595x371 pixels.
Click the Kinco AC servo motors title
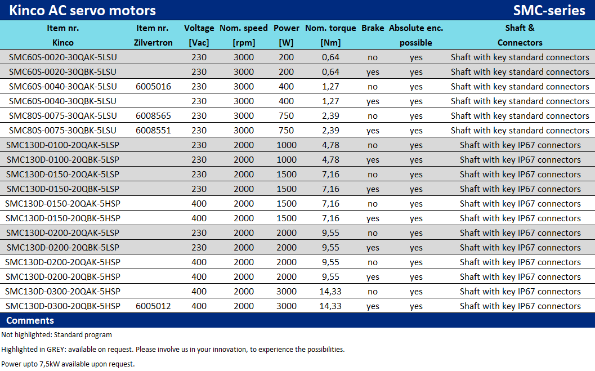(x=82, y=10)
